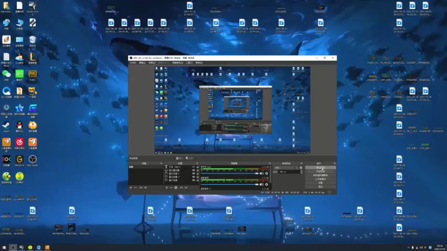
Task: Mute the Desktop Audio mixer channel
Action: coord(261,185)
